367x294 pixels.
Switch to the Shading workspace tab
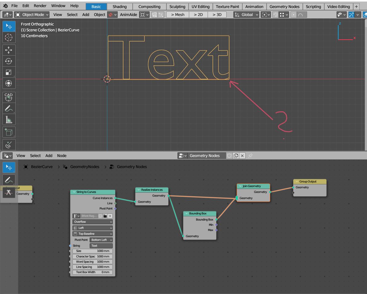click(119, 6)
